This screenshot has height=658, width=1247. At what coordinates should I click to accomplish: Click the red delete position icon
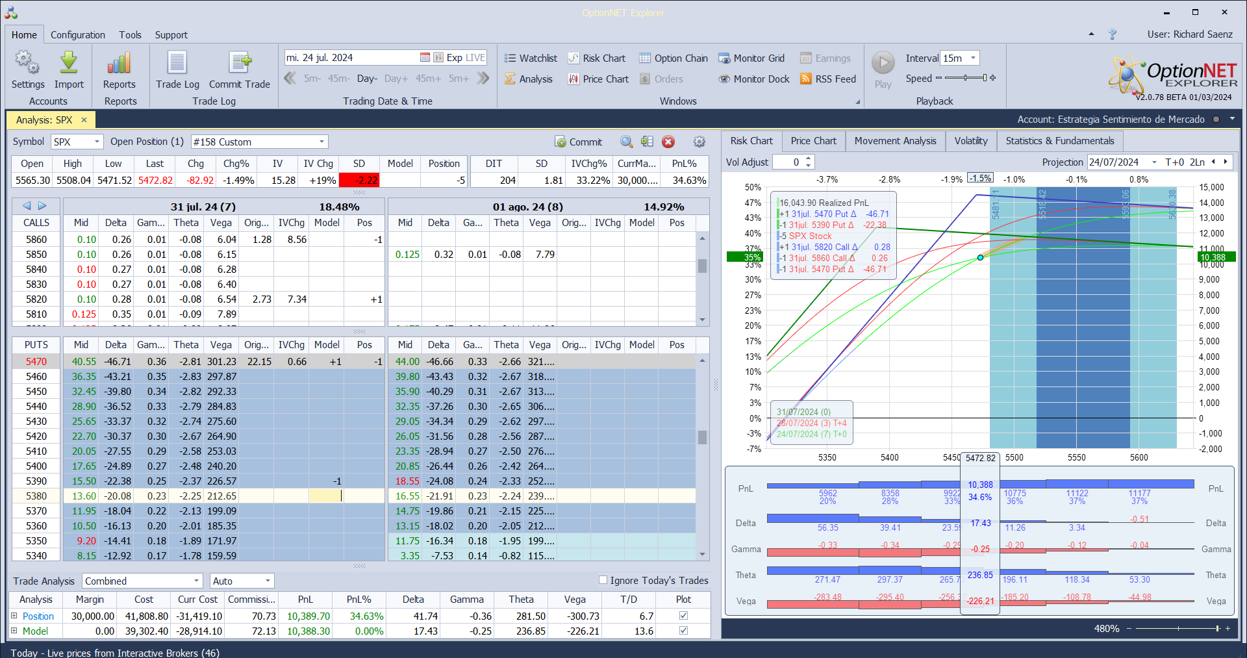[668, 142]
